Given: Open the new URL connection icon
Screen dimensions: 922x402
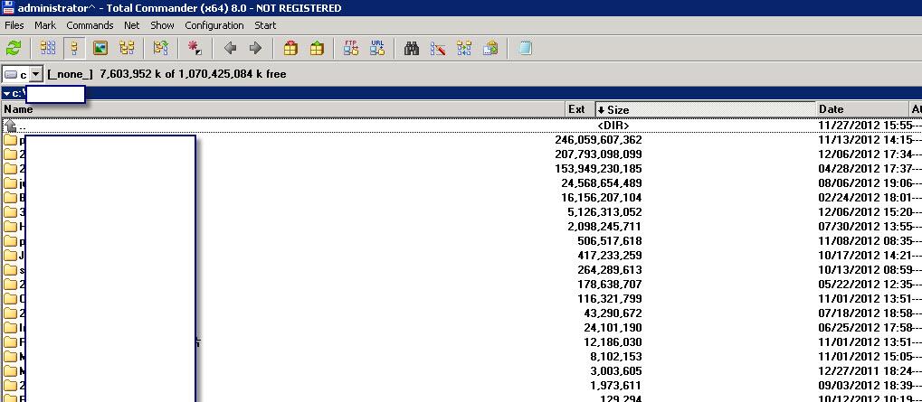Looking at the screenshot, I should pos(377,48).
